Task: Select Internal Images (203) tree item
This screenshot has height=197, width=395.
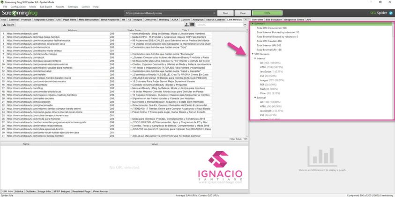Action: (272, 80)
